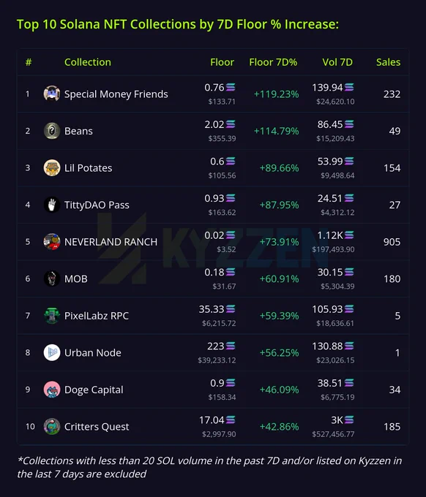The height and width of the screenshot is (497, 426).
Task: Click the Collection column header
Action: click(x=88, y=62)
